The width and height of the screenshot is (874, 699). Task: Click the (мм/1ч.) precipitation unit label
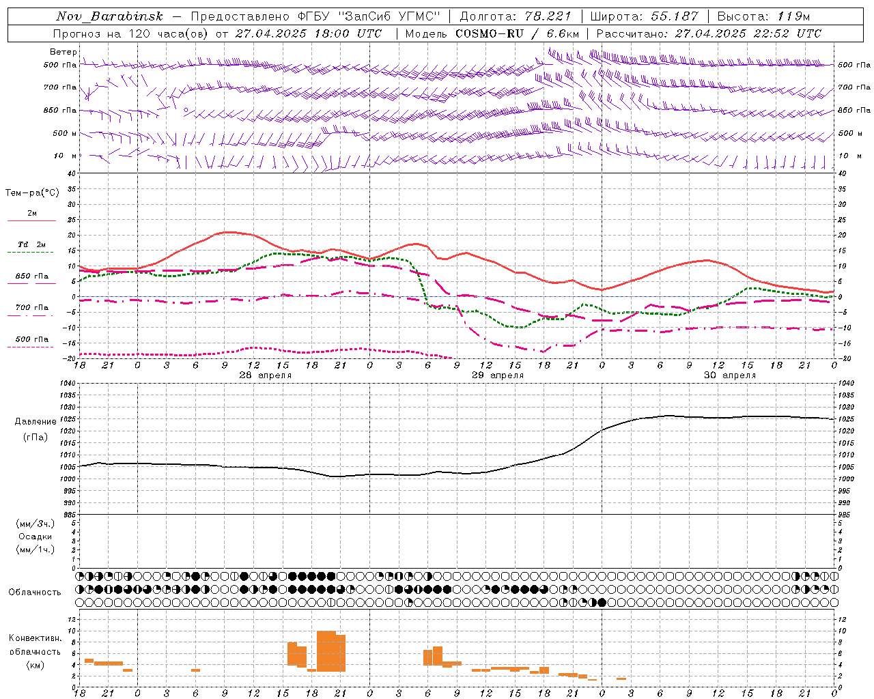[x=36, y=550]
